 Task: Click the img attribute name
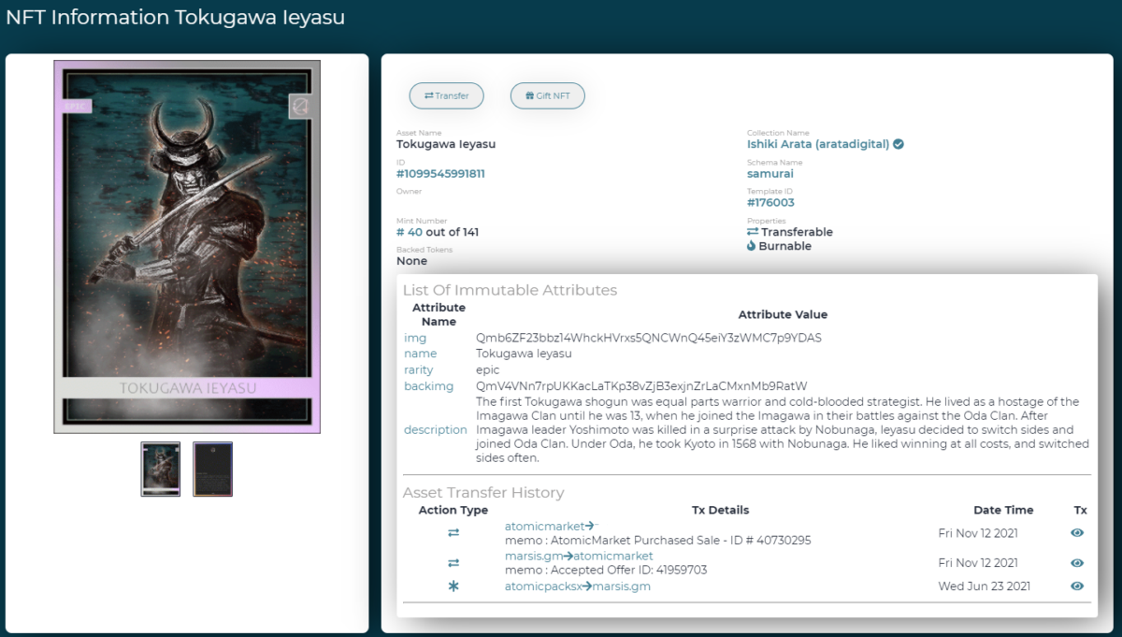(x=414, y=338)
